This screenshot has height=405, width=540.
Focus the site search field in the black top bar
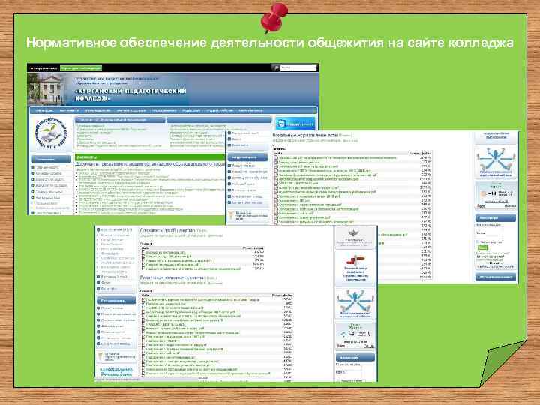[x=298, y=67]
